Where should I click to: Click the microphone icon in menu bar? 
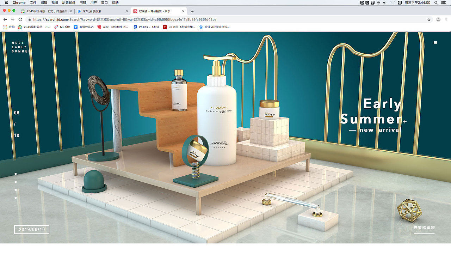367,2
